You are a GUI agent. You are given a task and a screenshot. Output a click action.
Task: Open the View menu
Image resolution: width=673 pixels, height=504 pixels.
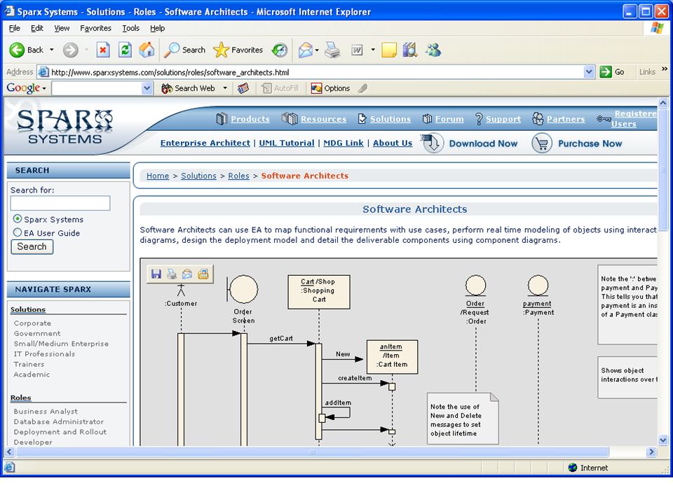62,28
